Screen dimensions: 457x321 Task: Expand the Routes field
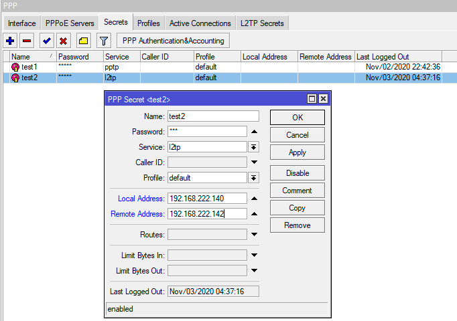coord(254,235)
